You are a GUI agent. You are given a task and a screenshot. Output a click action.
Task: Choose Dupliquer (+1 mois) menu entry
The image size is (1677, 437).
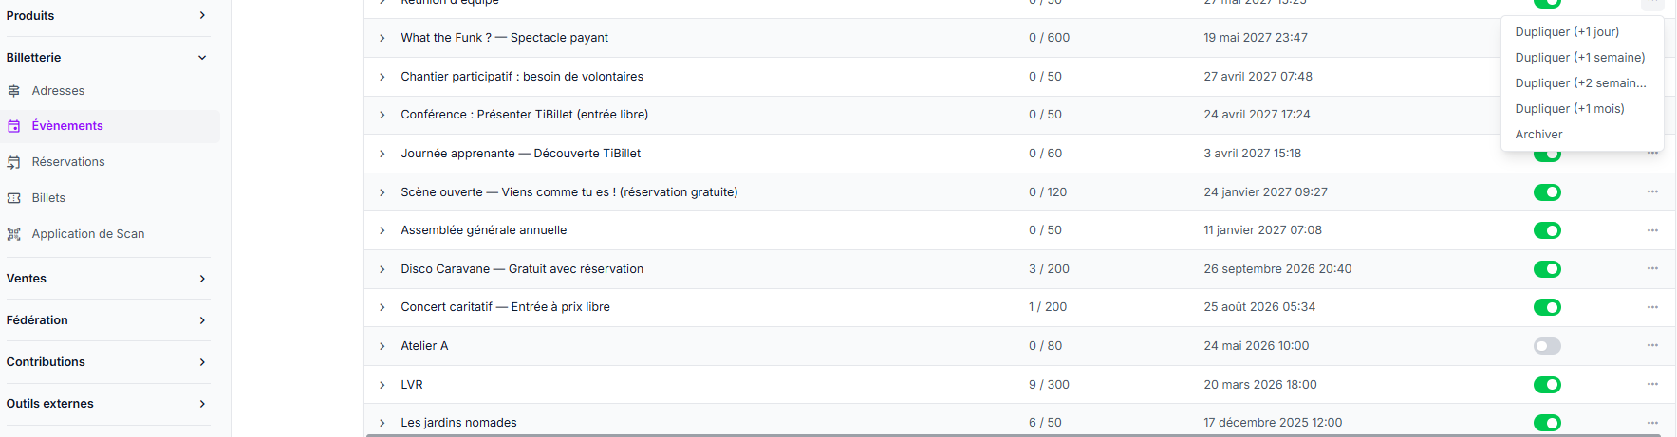(x=1570, y=109)
